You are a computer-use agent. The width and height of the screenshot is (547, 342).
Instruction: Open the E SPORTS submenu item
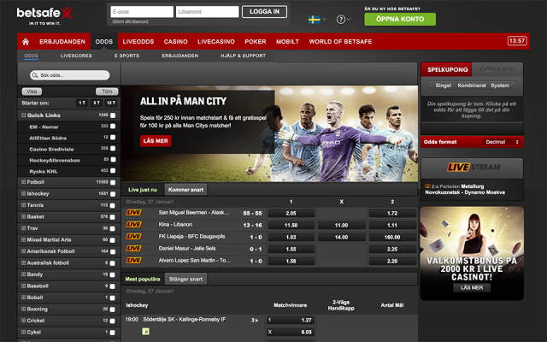(126, 56)
